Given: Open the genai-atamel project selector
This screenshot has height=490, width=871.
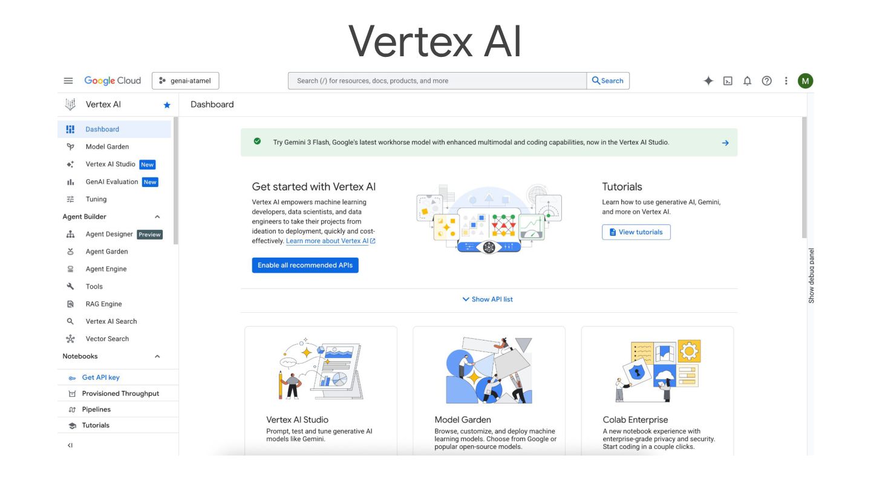Looking at the screenshot, I should pyautogui.click(x=186, y=80).
